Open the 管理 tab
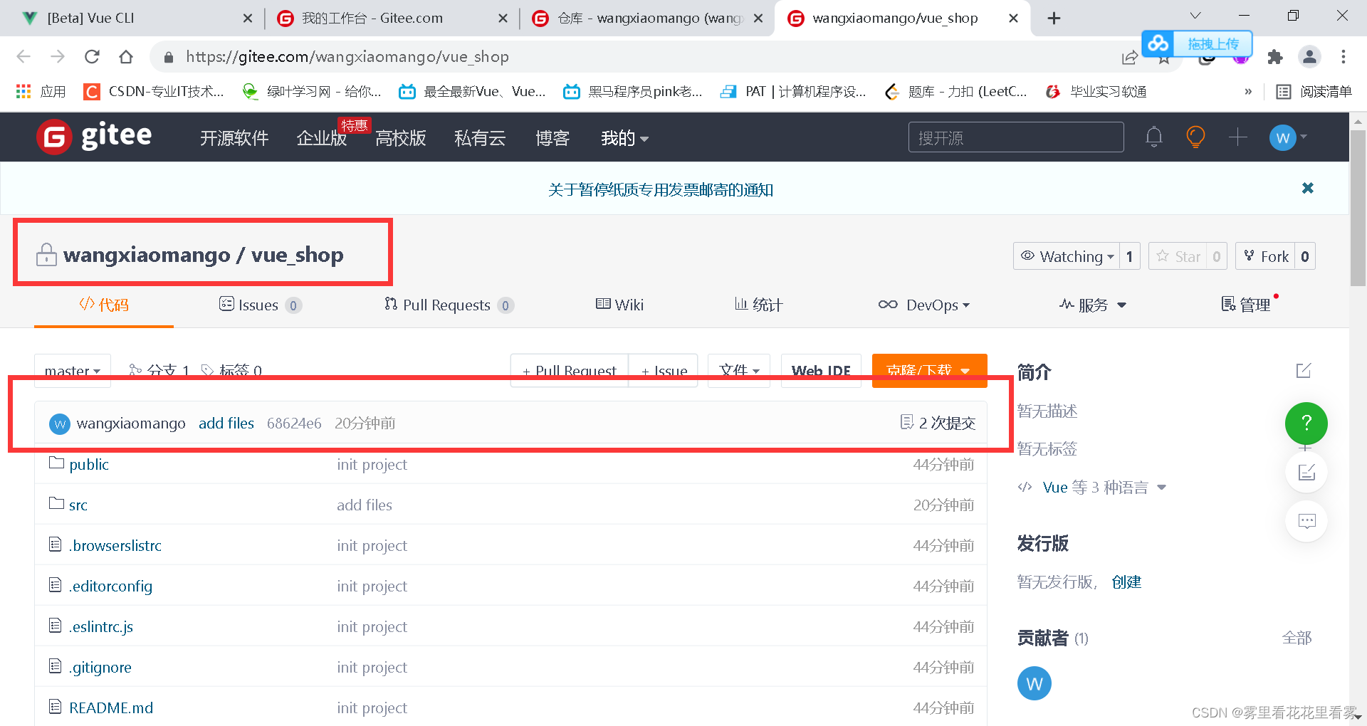This screenshot has height=726, width=1367. (1246, 305)
